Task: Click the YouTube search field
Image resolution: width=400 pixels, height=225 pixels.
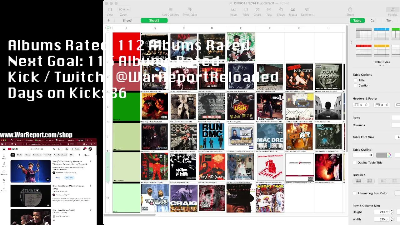Action: (41, 149)
